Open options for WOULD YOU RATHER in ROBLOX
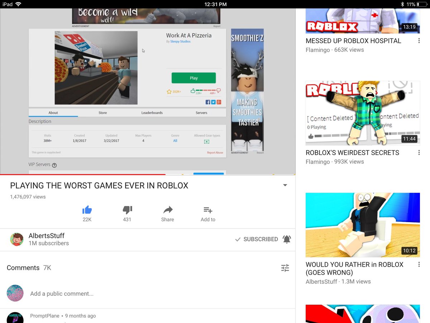 [419, 265]
